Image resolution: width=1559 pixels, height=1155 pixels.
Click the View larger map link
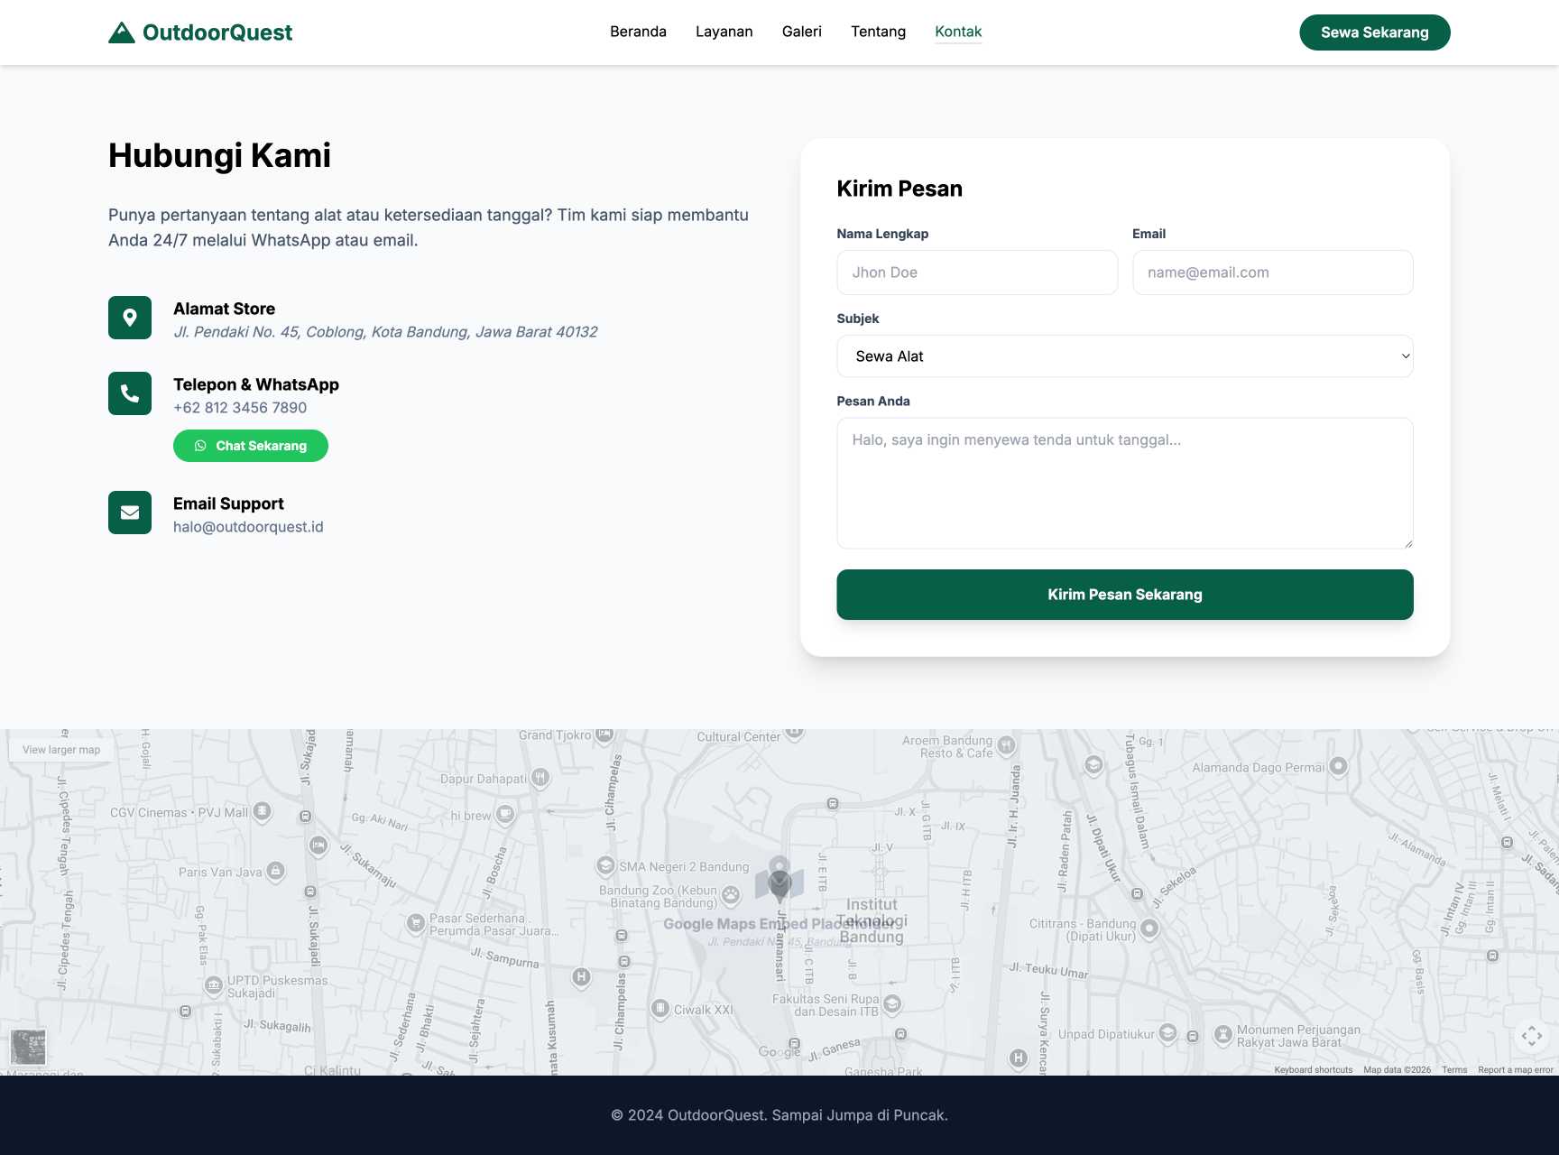[x=61, y=750]
